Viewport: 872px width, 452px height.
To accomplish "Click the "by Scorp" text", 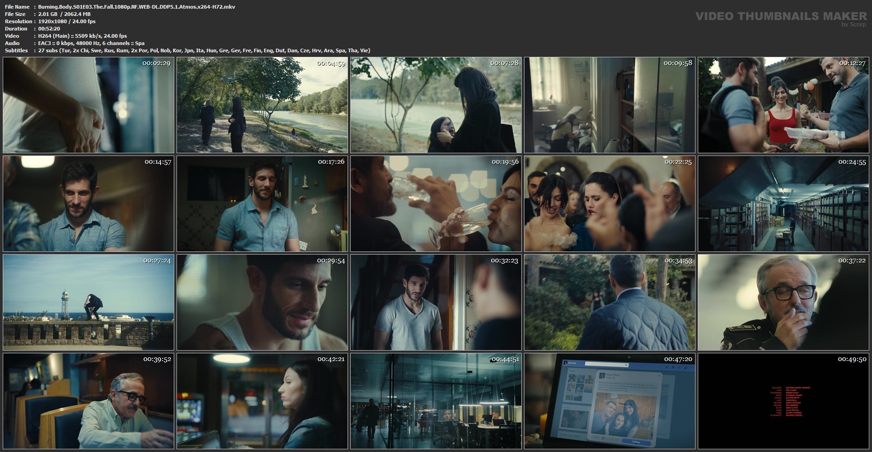I will [854, 25].
